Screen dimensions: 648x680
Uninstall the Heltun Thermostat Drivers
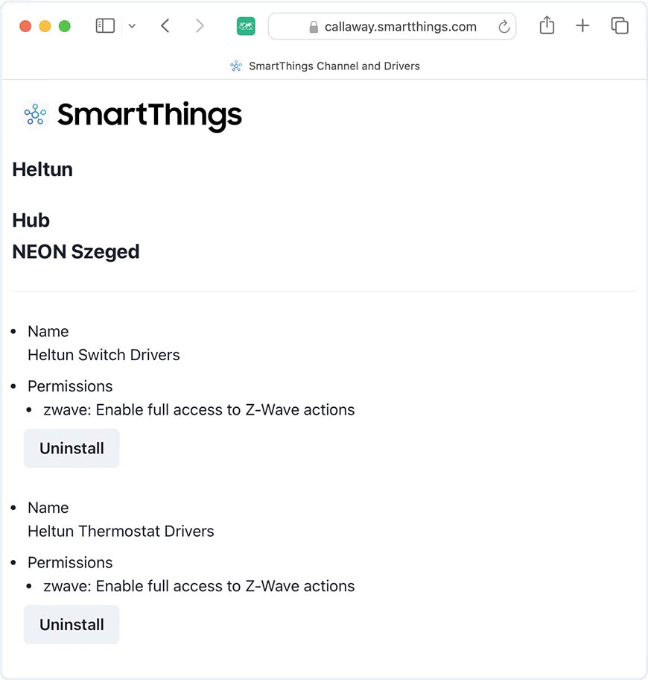pyautogui.click(x=72, y=625)
